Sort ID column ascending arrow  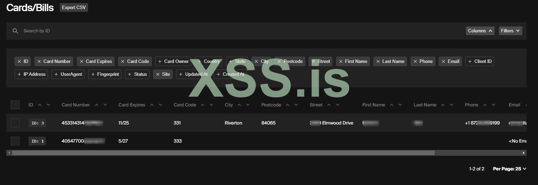click(x=40, y=105)
